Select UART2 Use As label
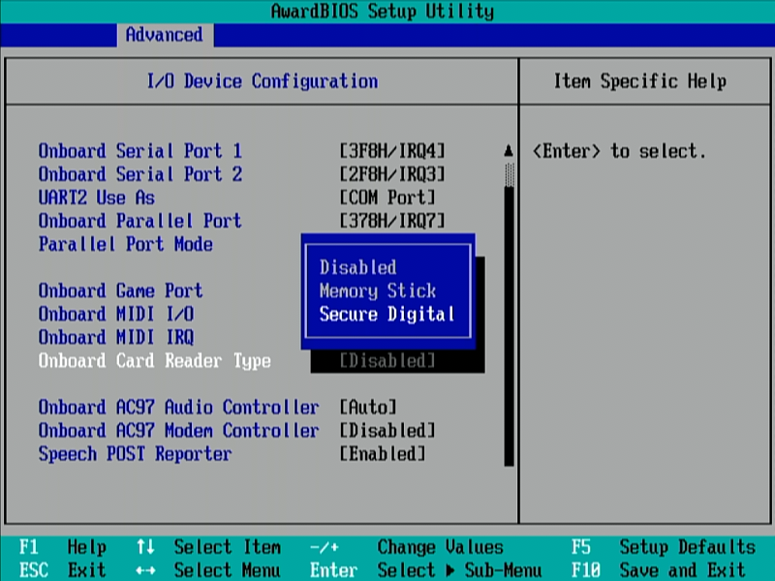The image size is (775, 581). click(97, 198)
